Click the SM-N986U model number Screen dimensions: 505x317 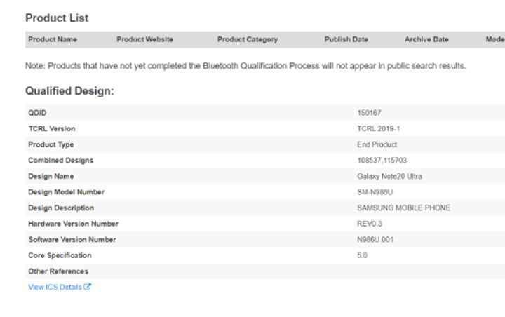[375, 192]
